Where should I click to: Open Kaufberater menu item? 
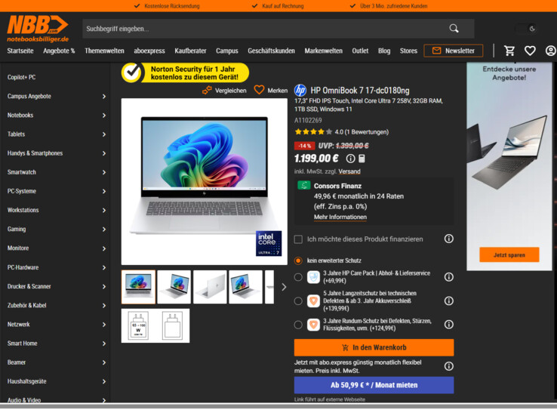pyautogui.click(x=190, y=51)
